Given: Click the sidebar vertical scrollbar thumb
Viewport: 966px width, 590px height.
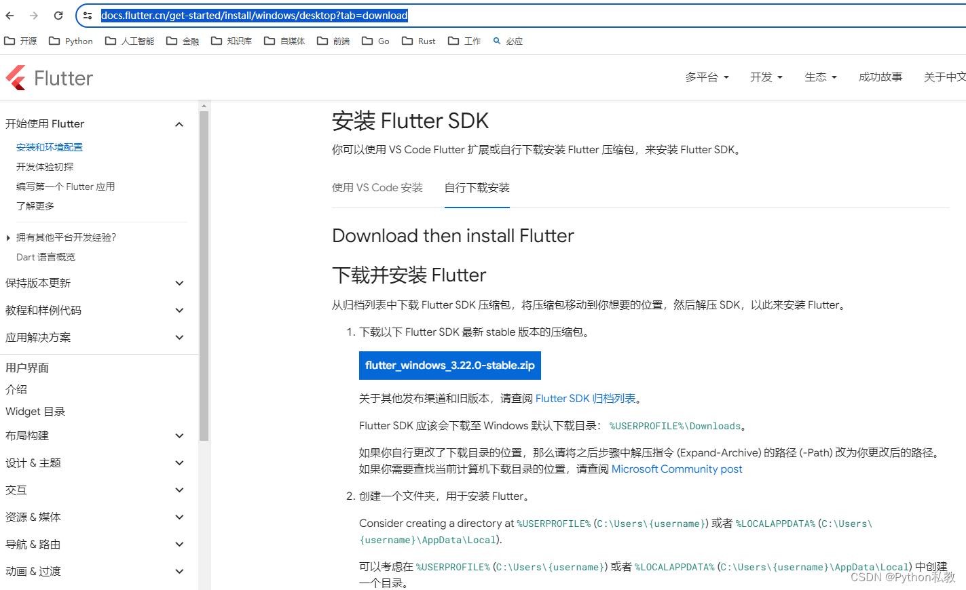Looking at the screenshot, I should pyautogui.click(x=204, y=276).
